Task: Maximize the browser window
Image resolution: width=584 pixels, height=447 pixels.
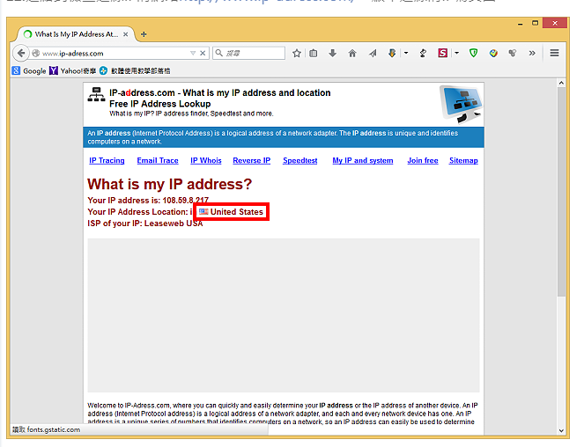Action: (x=536, y=23)
